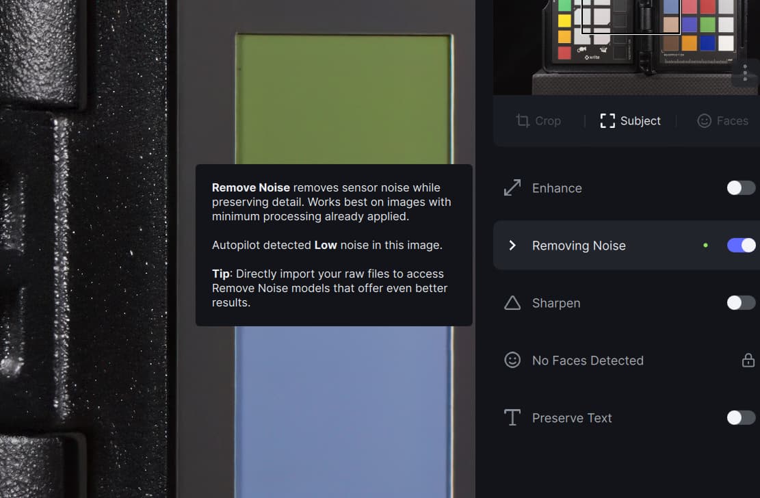The image size is (760, 498).
Task: Click the green status dot on Removing Noise
Action: click(705, 246)
